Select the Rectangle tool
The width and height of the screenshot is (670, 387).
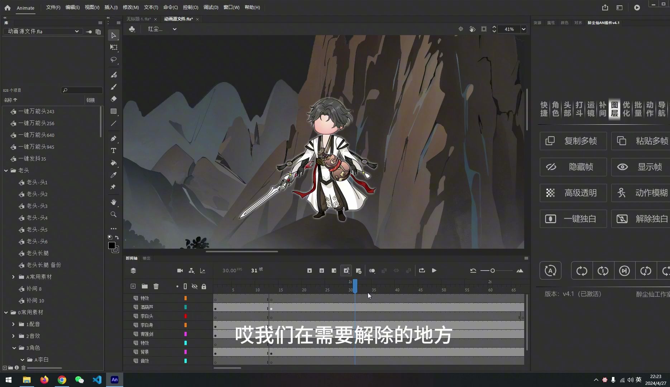click(114, 111)
